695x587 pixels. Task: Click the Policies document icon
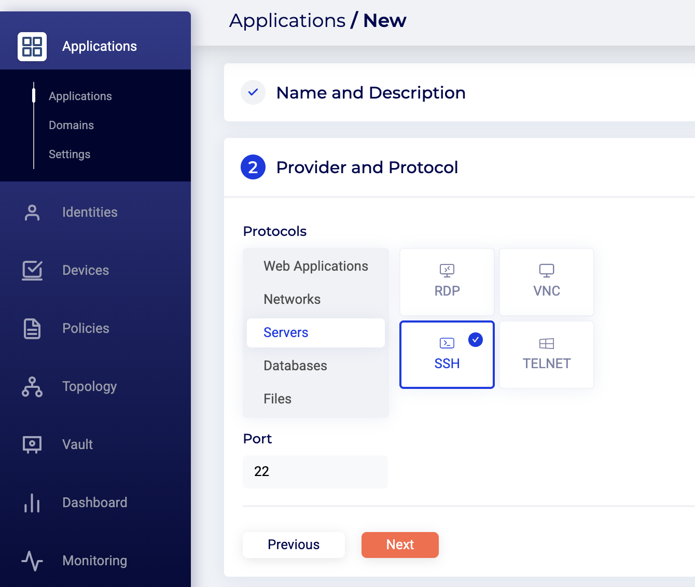point(32,329)
